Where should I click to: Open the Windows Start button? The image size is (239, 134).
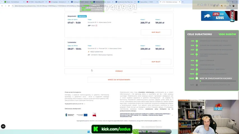click(89, 132)
